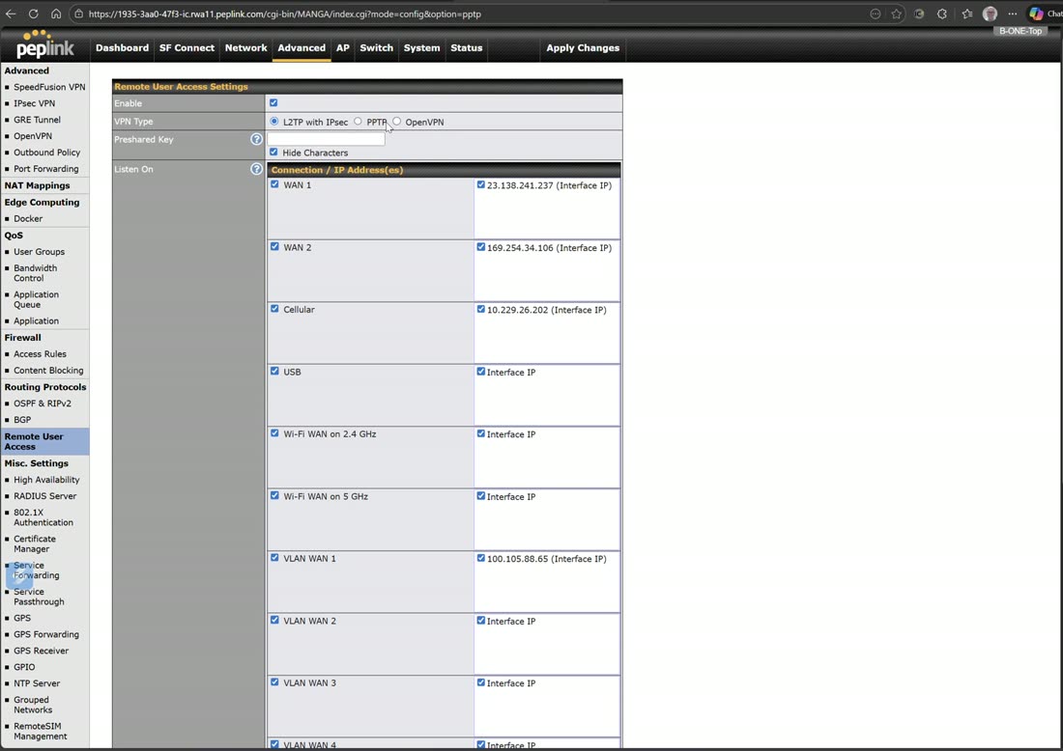Uncheck USB connection checkbox
The height and width of the screenshot is (751, 1063).
tap(274, 371)
